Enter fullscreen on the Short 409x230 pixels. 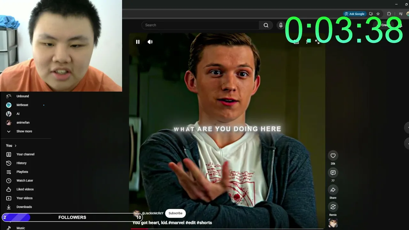coord(317,42)
